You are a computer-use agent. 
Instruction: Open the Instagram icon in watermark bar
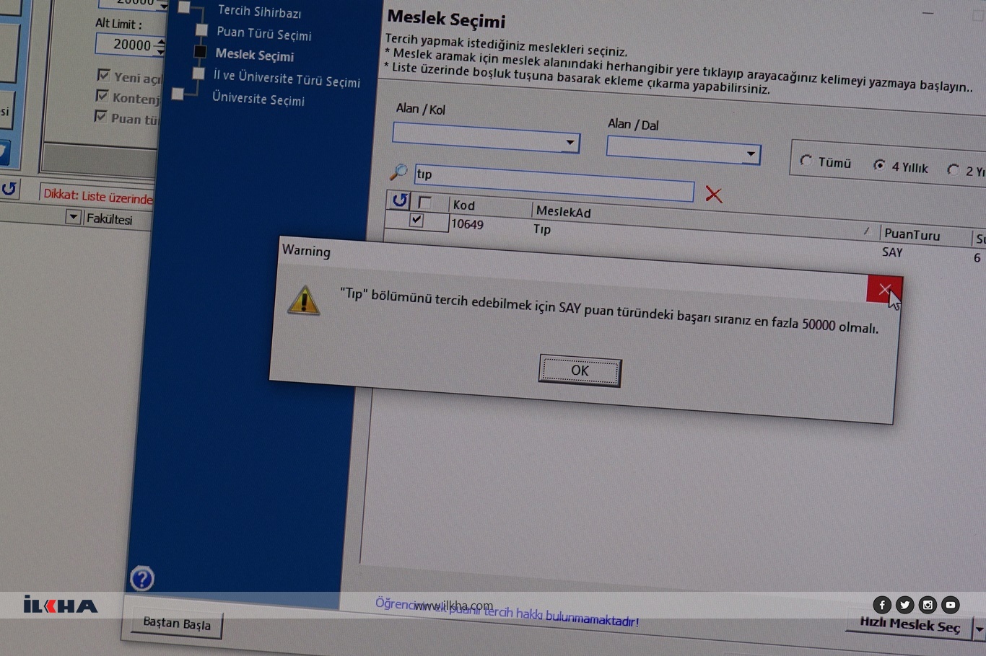coord(928,605)
